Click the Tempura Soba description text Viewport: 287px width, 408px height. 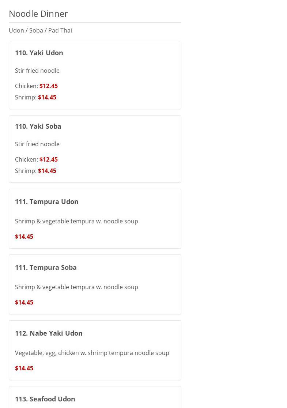point(76,287)
